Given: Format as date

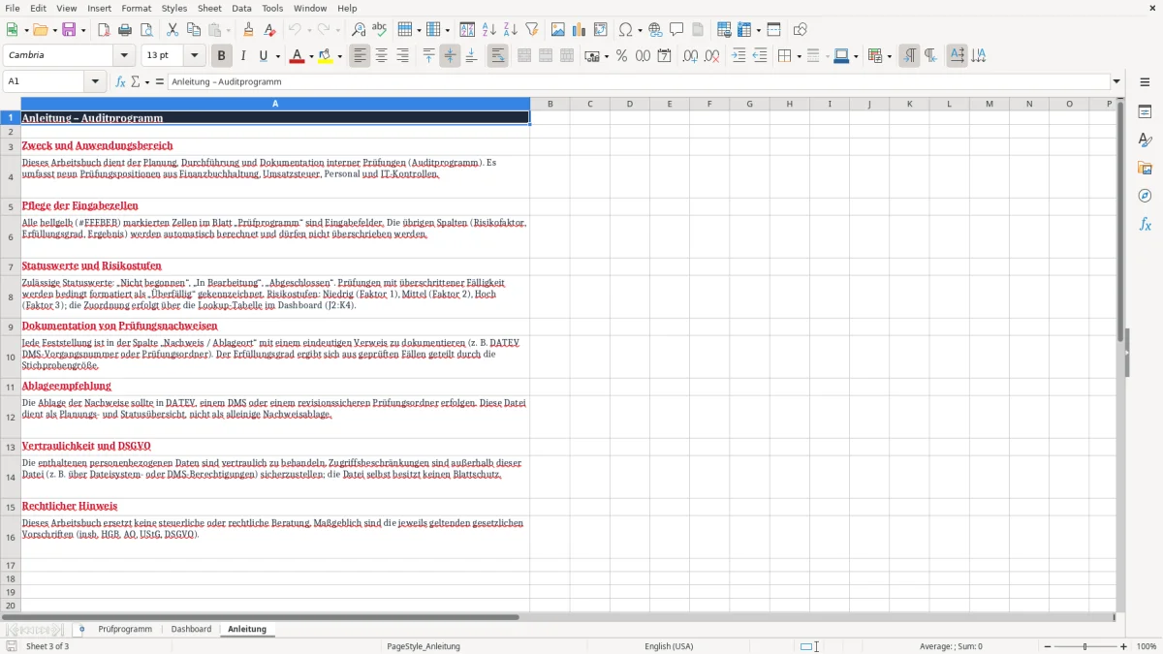Looking at the screenshot, I should (665, 56).
